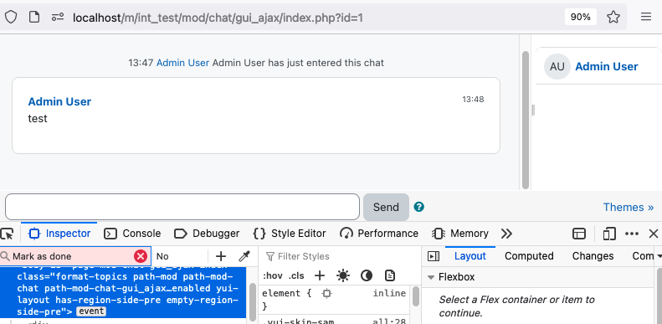
Task: Reset the 90% zoom level badge
Action: point(581,17)
